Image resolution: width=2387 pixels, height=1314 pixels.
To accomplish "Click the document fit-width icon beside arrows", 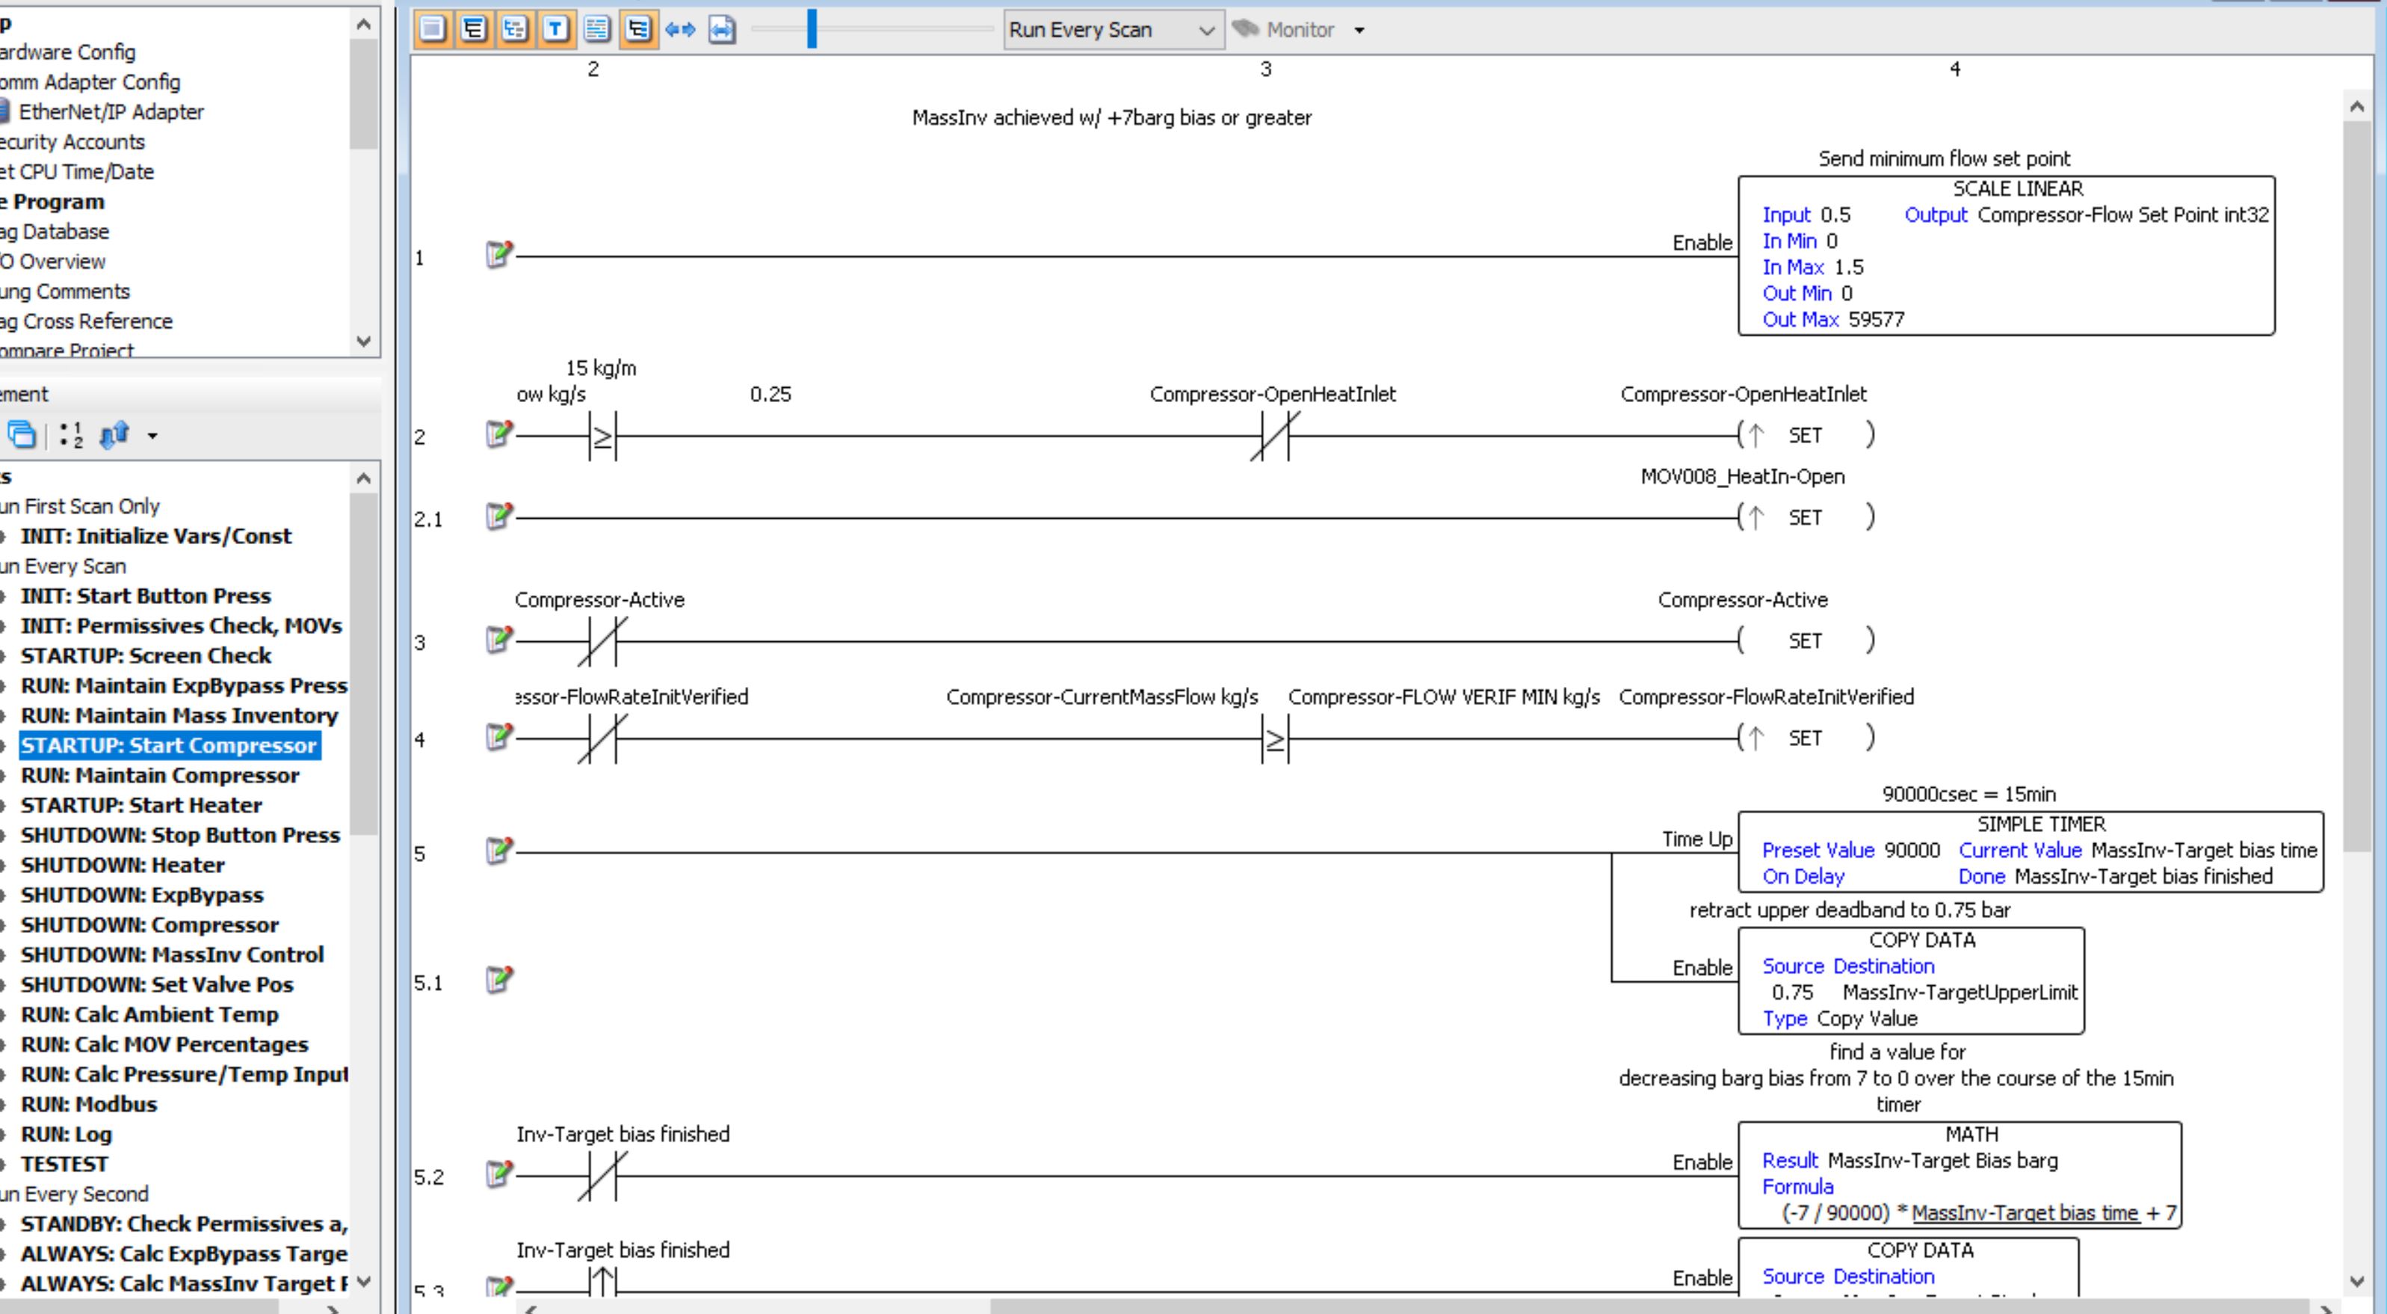I will [721, 30].
